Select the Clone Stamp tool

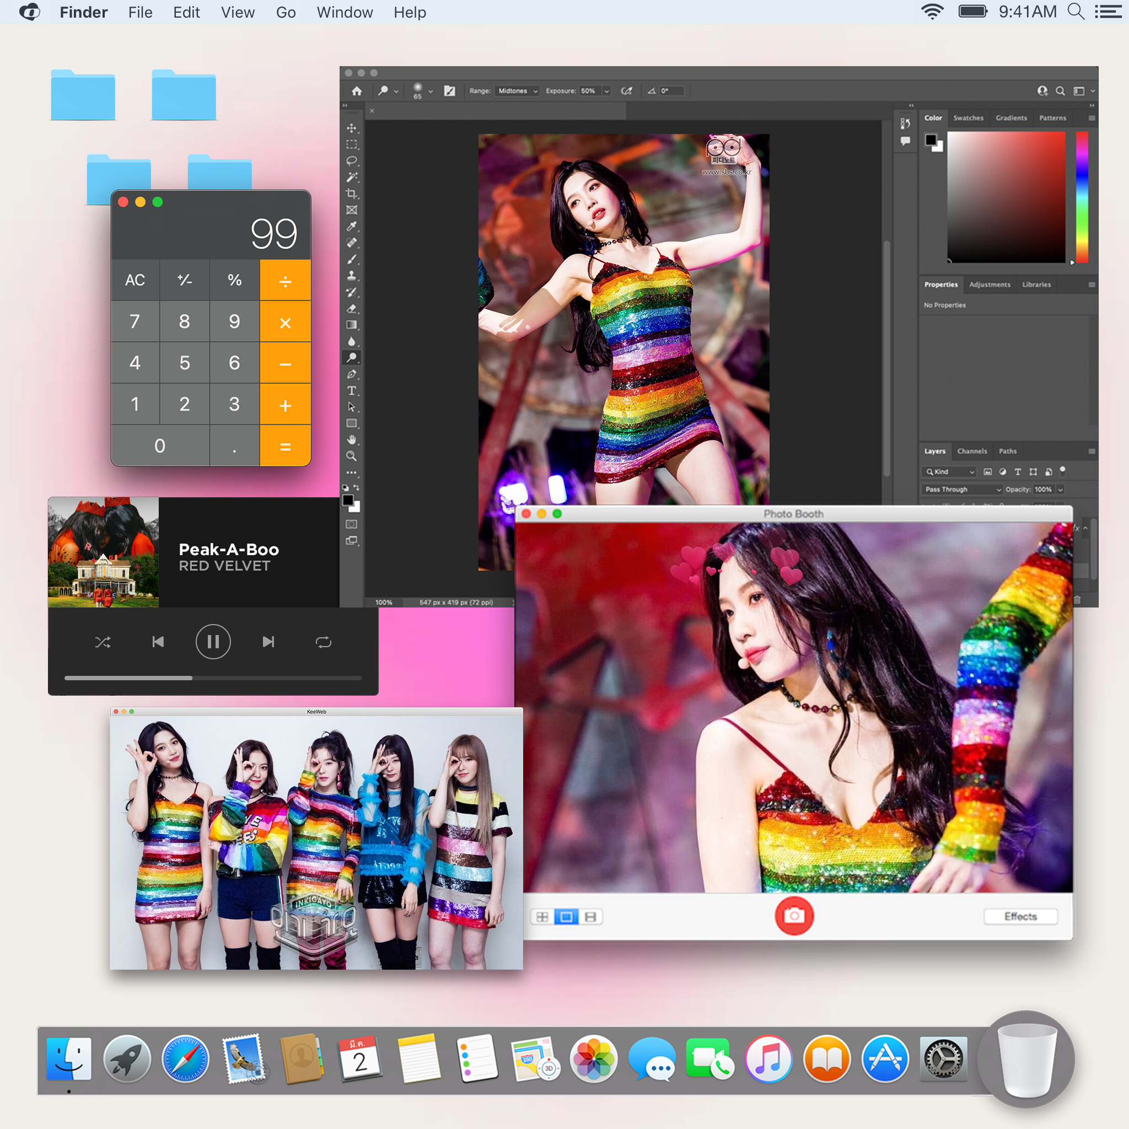point(351,275)
